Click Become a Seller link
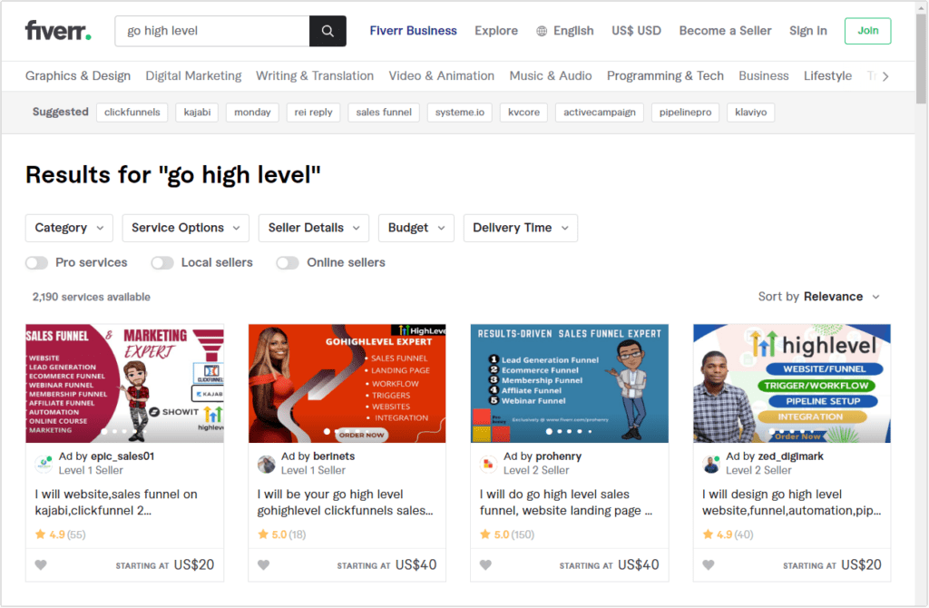This screenshot has height=608, width=929. pos(725,31)
